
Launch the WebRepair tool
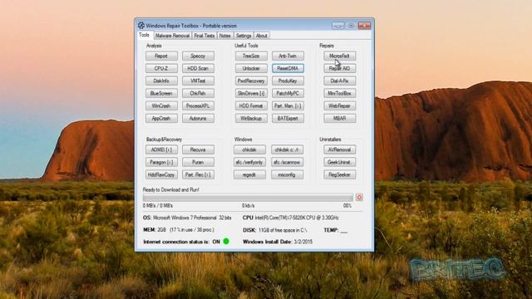pos(340,105)
